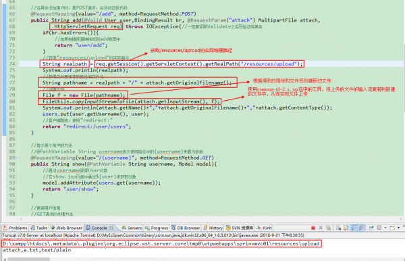
Task: Pin the console with the green pin icon
Action: [x=371, y=228]
